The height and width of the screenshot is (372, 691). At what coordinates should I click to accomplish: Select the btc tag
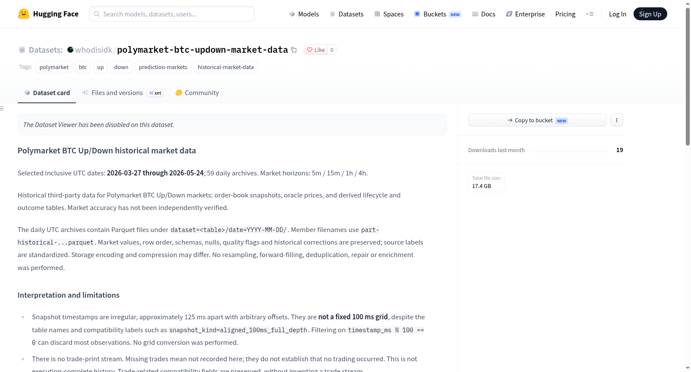83,67
